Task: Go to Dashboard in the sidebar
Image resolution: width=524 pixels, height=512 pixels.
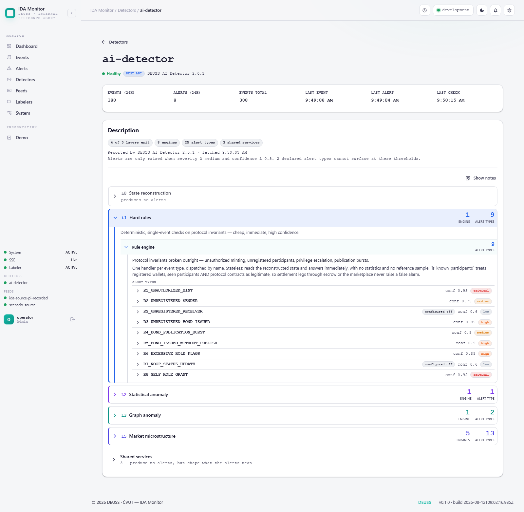Action: click(41, 46)
